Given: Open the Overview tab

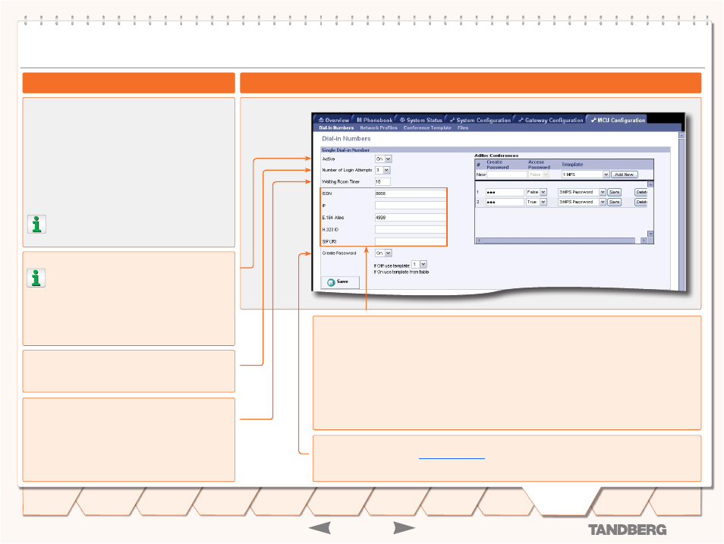Looking at the screenshot, I should [x=334, y=120].
